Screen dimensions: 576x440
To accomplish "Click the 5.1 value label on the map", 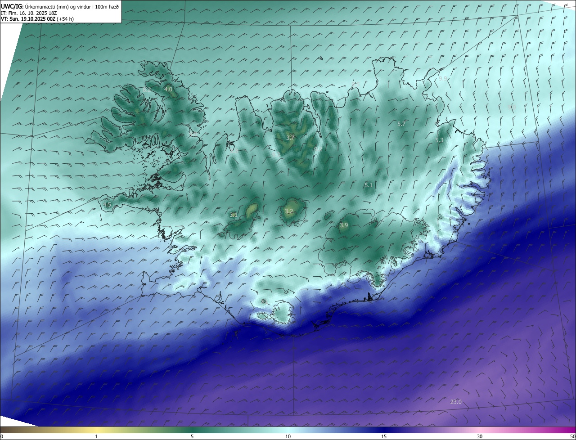I will [369, 185].
